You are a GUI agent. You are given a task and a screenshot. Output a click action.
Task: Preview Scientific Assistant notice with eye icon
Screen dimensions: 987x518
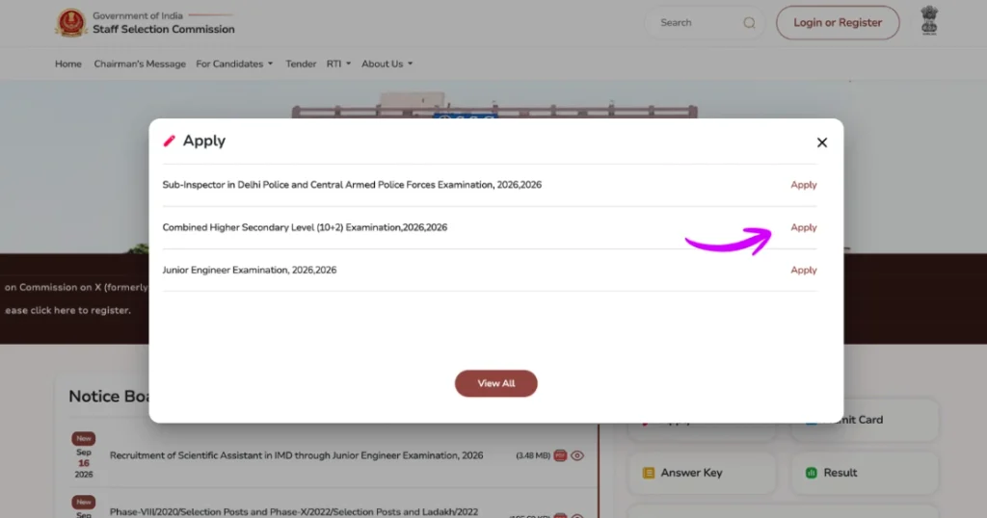(577, 455)
